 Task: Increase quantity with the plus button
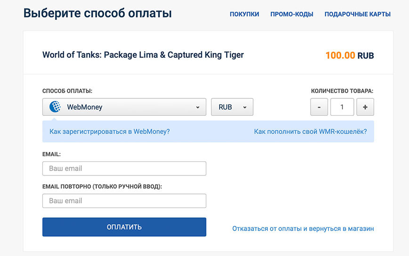coord(365,107)
